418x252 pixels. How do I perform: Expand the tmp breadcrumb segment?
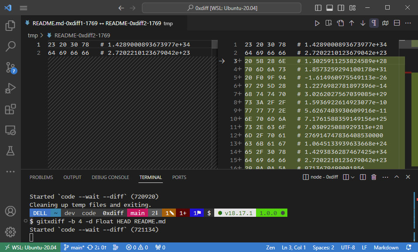coord(33,35)
